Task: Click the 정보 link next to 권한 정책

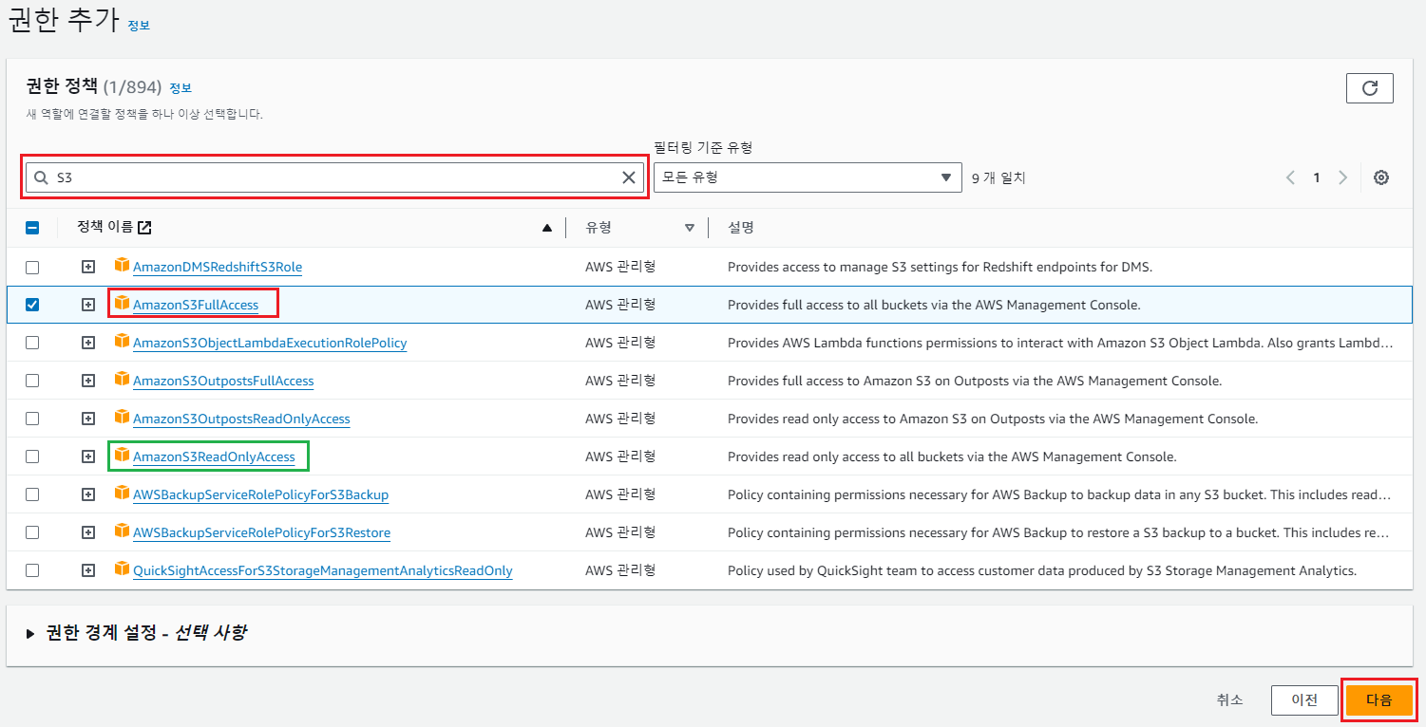Action: click(181, 88)
